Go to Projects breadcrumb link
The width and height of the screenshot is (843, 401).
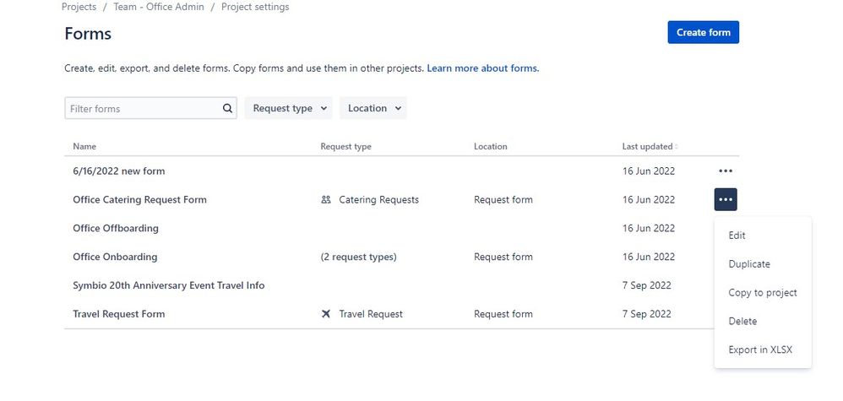click(x=79, y=8)
